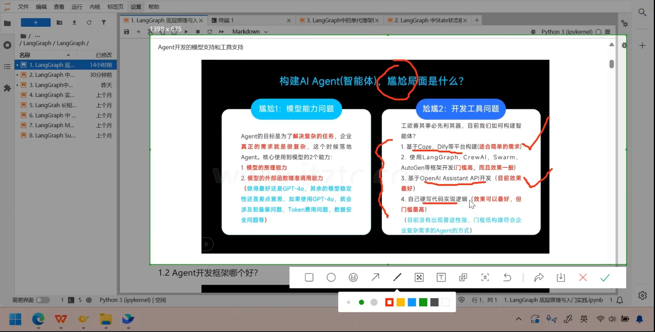Restart the kernel icon in notebook toolbar
Image resolution: width=655 pixels, height=332 pixels.
[x=210, y=32]
